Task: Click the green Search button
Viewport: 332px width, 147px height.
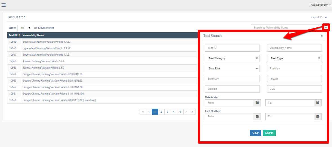Action: [269, 133]
